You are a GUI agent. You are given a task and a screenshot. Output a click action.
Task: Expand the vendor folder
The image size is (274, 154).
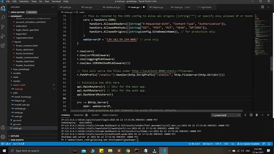[x=17, y=81]
